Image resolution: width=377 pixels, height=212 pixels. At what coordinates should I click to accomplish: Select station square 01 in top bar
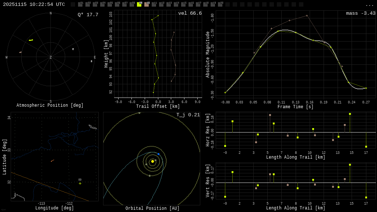80,4
